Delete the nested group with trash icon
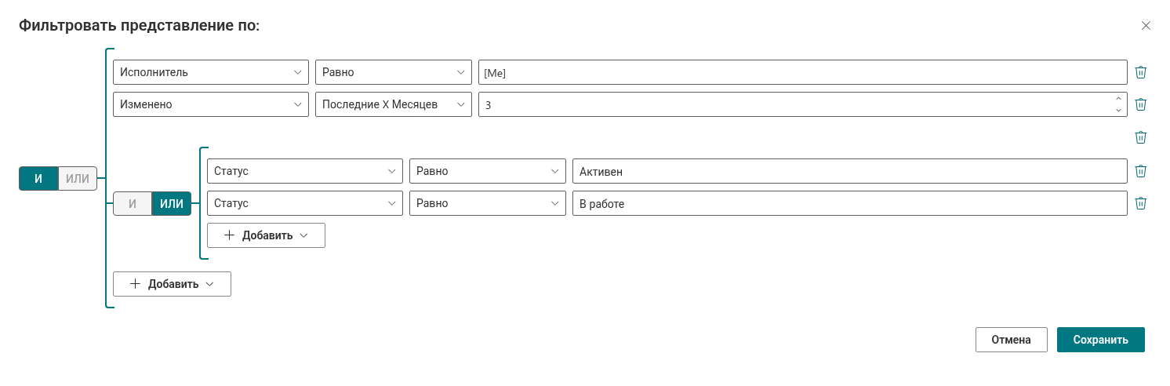Screen dimensions: 1170x386 [1141, 137]
